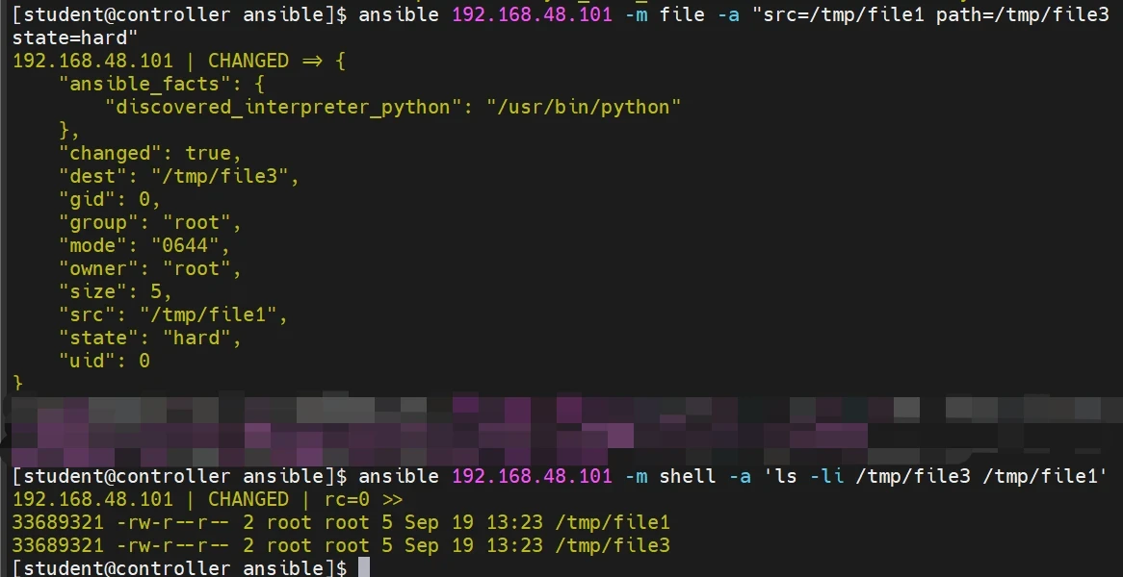
Task: Click the "gid": 0 line
Action: pos(109,199)
